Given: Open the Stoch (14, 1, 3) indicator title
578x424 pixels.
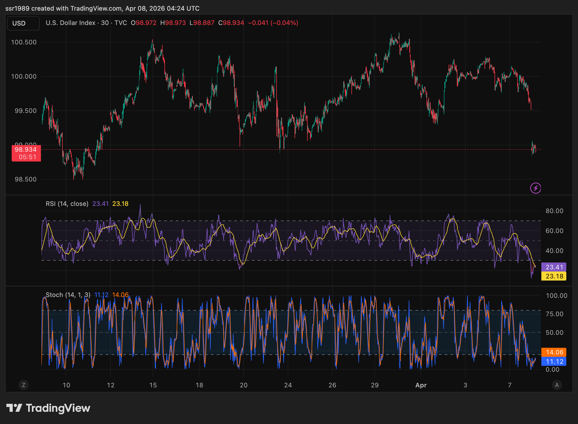Looking at the screenshot, I should (68, 295).
